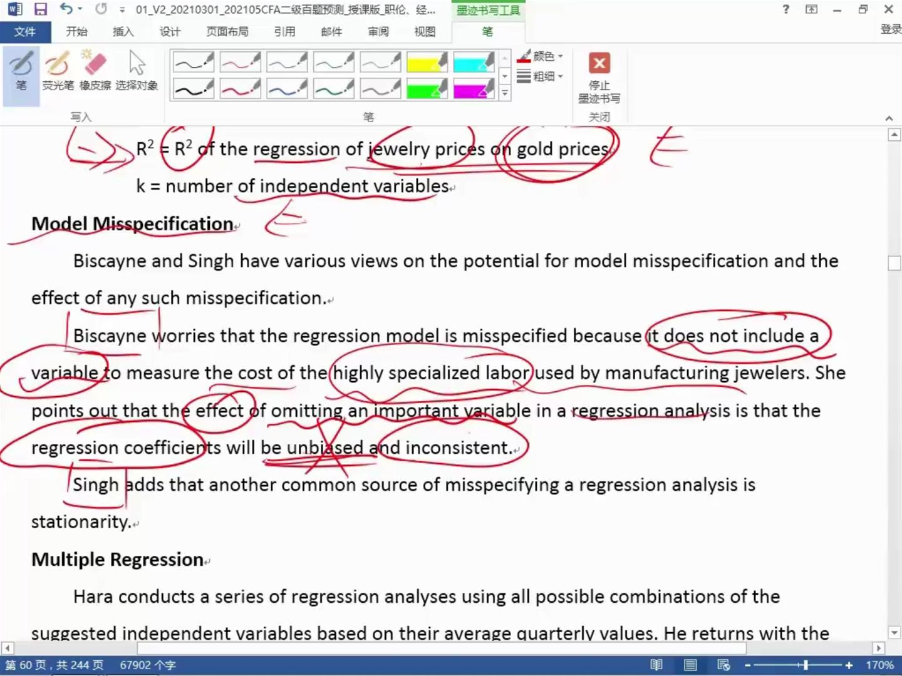The width and height of the screenshot is (902, 676).
Task: Collapse the ribbon with the chevron
Action: [888, 118]
